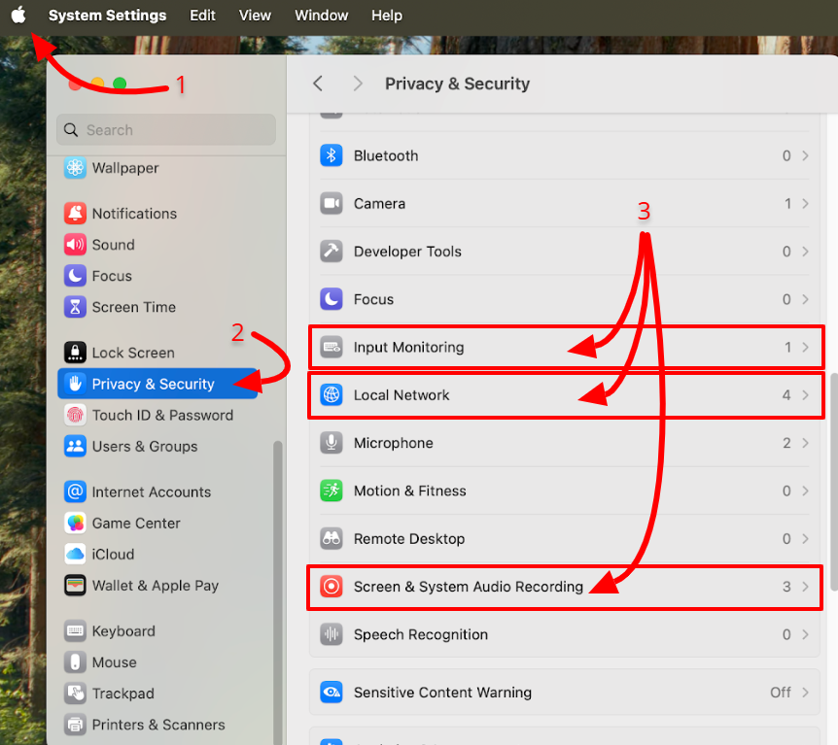Click the iCloud cloud icon

click(x=75, y=554)
